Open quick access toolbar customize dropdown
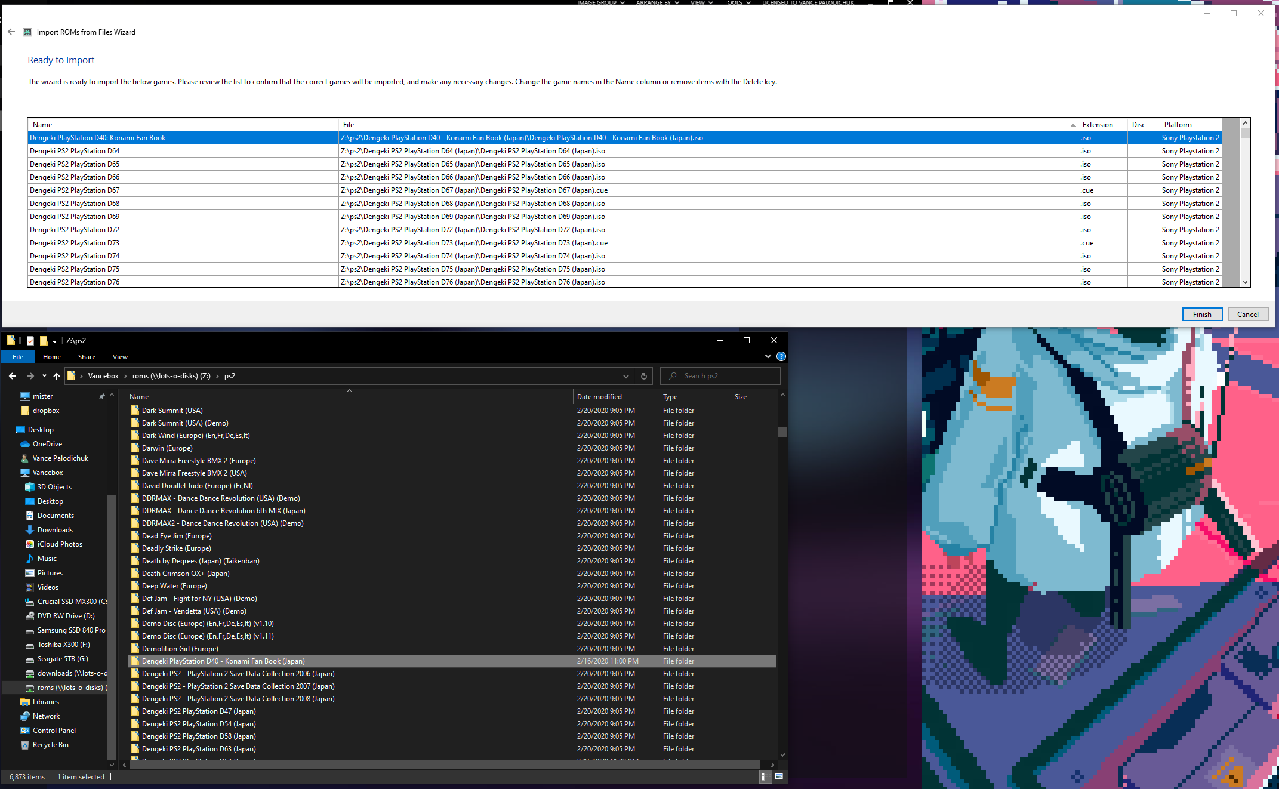The image size is (1279, 789). click(x=54, y=341)
